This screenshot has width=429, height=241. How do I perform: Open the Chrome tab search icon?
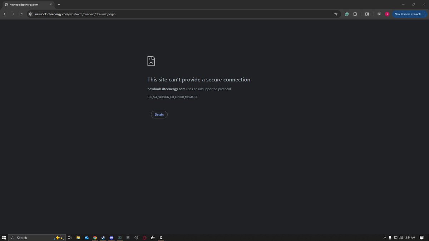tap(367, 14)
